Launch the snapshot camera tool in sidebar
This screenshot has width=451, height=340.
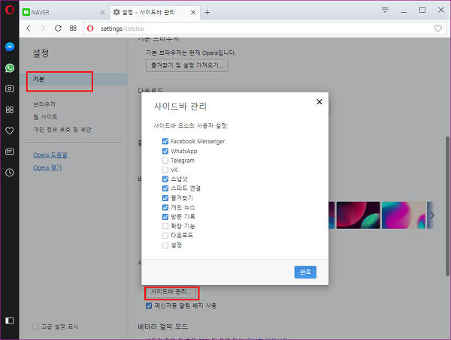(x=10, y=89)
